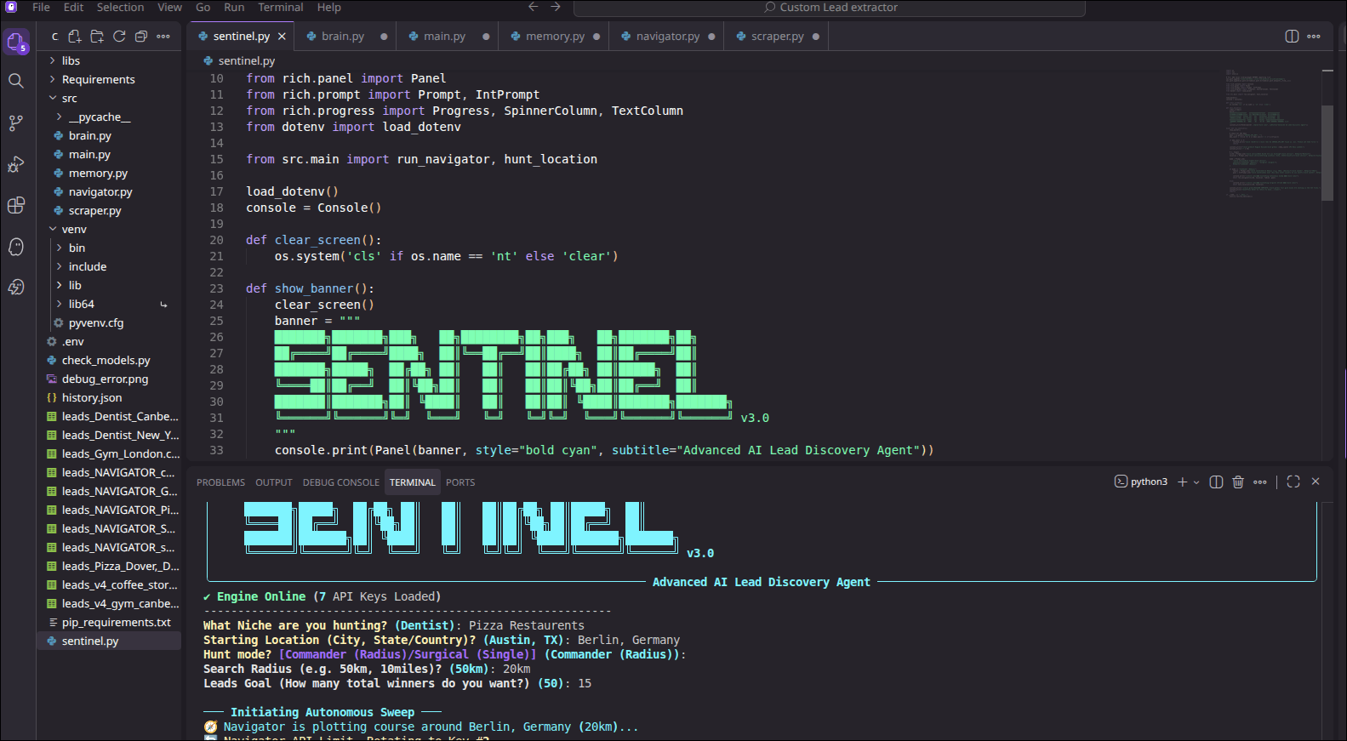Screen dimensions: 1347x741
Task: Select main.py in the explorer tree
Action: pos(109,154)
